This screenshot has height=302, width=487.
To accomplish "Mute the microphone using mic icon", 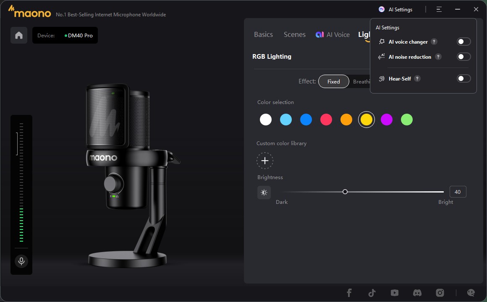I will coord(21,261).
